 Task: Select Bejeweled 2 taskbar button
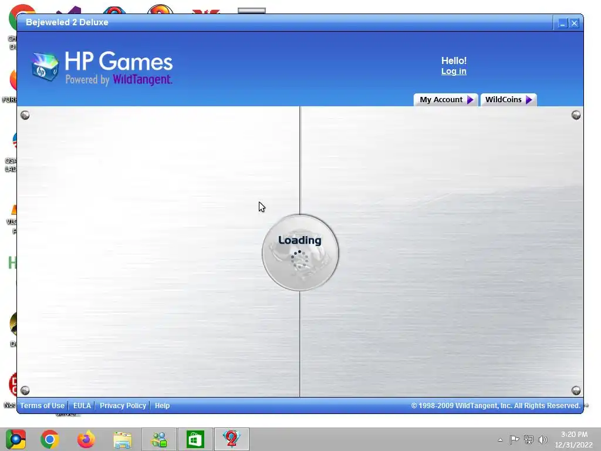point(231,439)
